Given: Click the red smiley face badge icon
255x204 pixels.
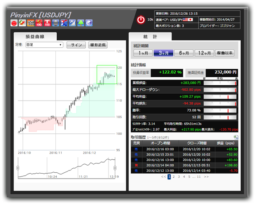Looking at the screenshot, I should (14, 23).
